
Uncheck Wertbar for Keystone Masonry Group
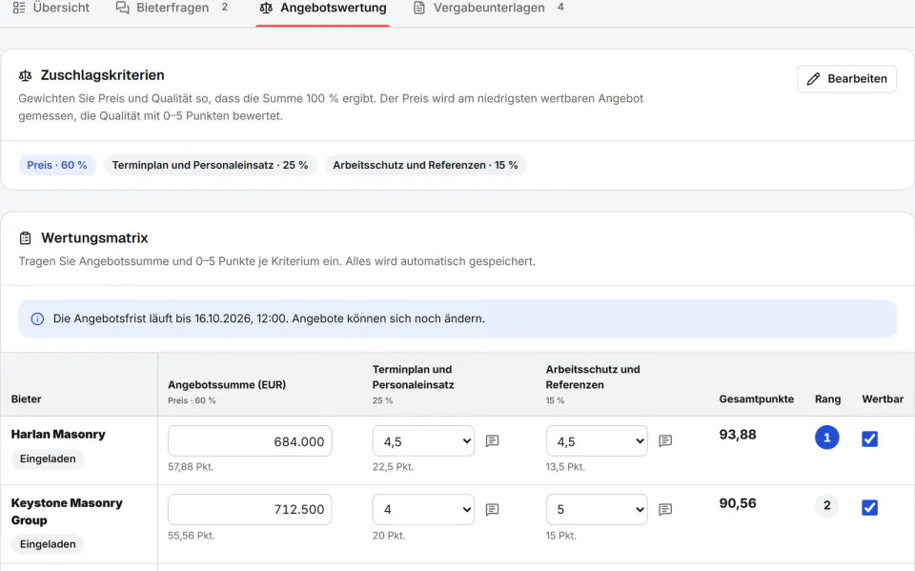tap(869, 507)
